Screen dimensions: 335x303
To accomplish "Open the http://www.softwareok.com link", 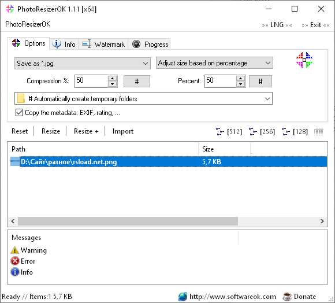I will [x=233, y=297].
